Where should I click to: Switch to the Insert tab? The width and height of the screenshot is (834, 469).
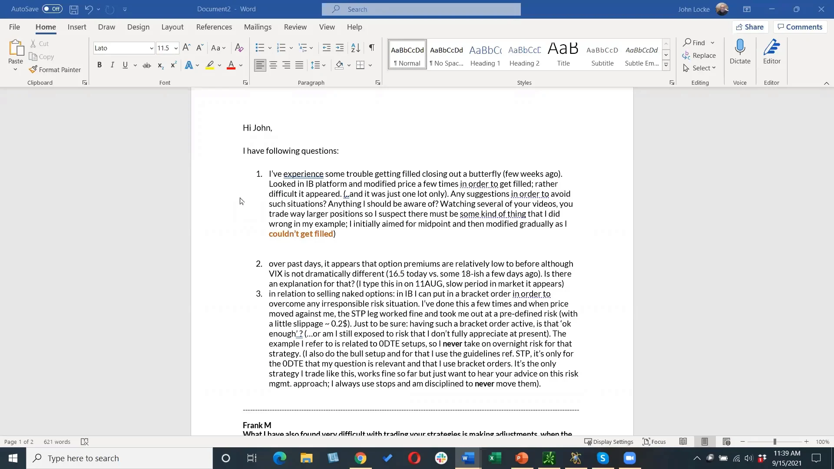[77, 27]
